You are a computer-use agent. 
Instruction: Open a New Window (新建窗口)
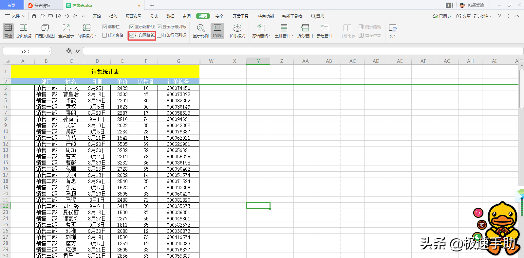324,31
